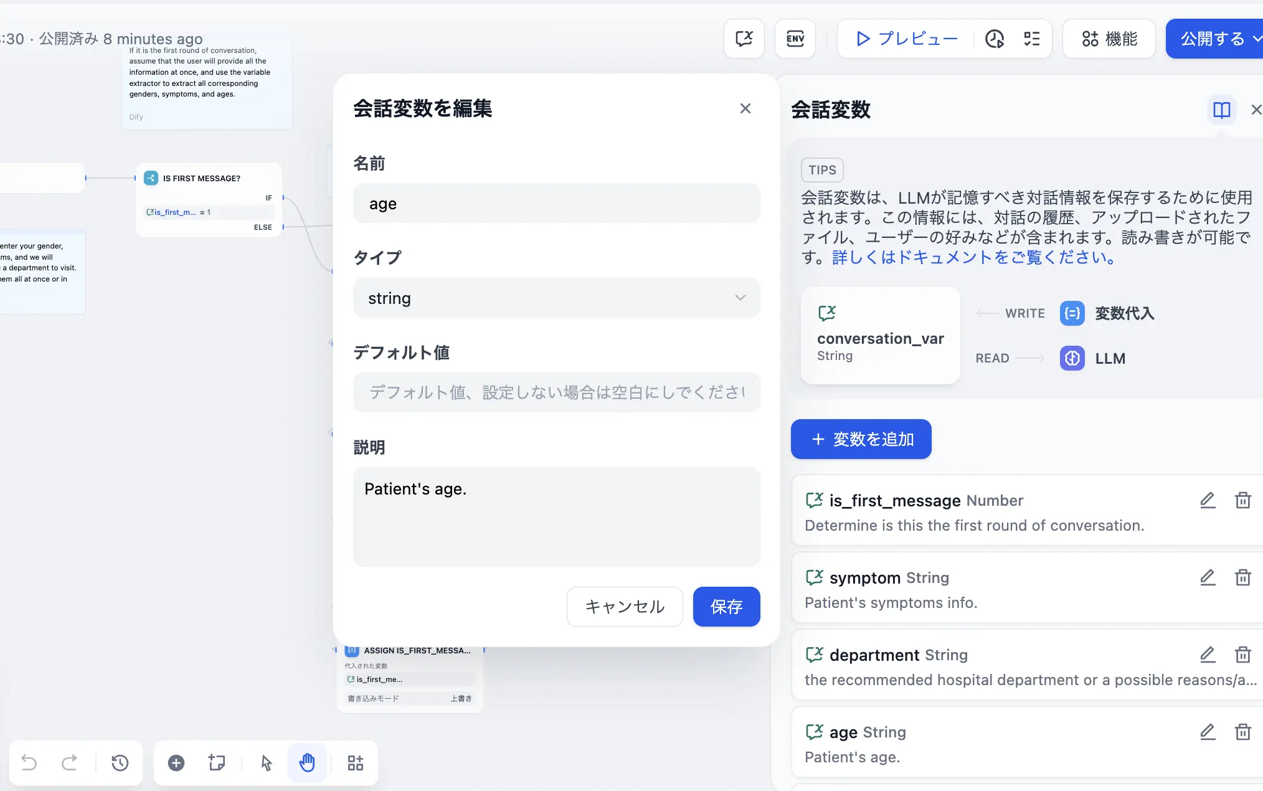The height and width of the screenshot is (791, 1263).
Task: Open the change history icon in bottom toolbar
Action: pos(120,762)
